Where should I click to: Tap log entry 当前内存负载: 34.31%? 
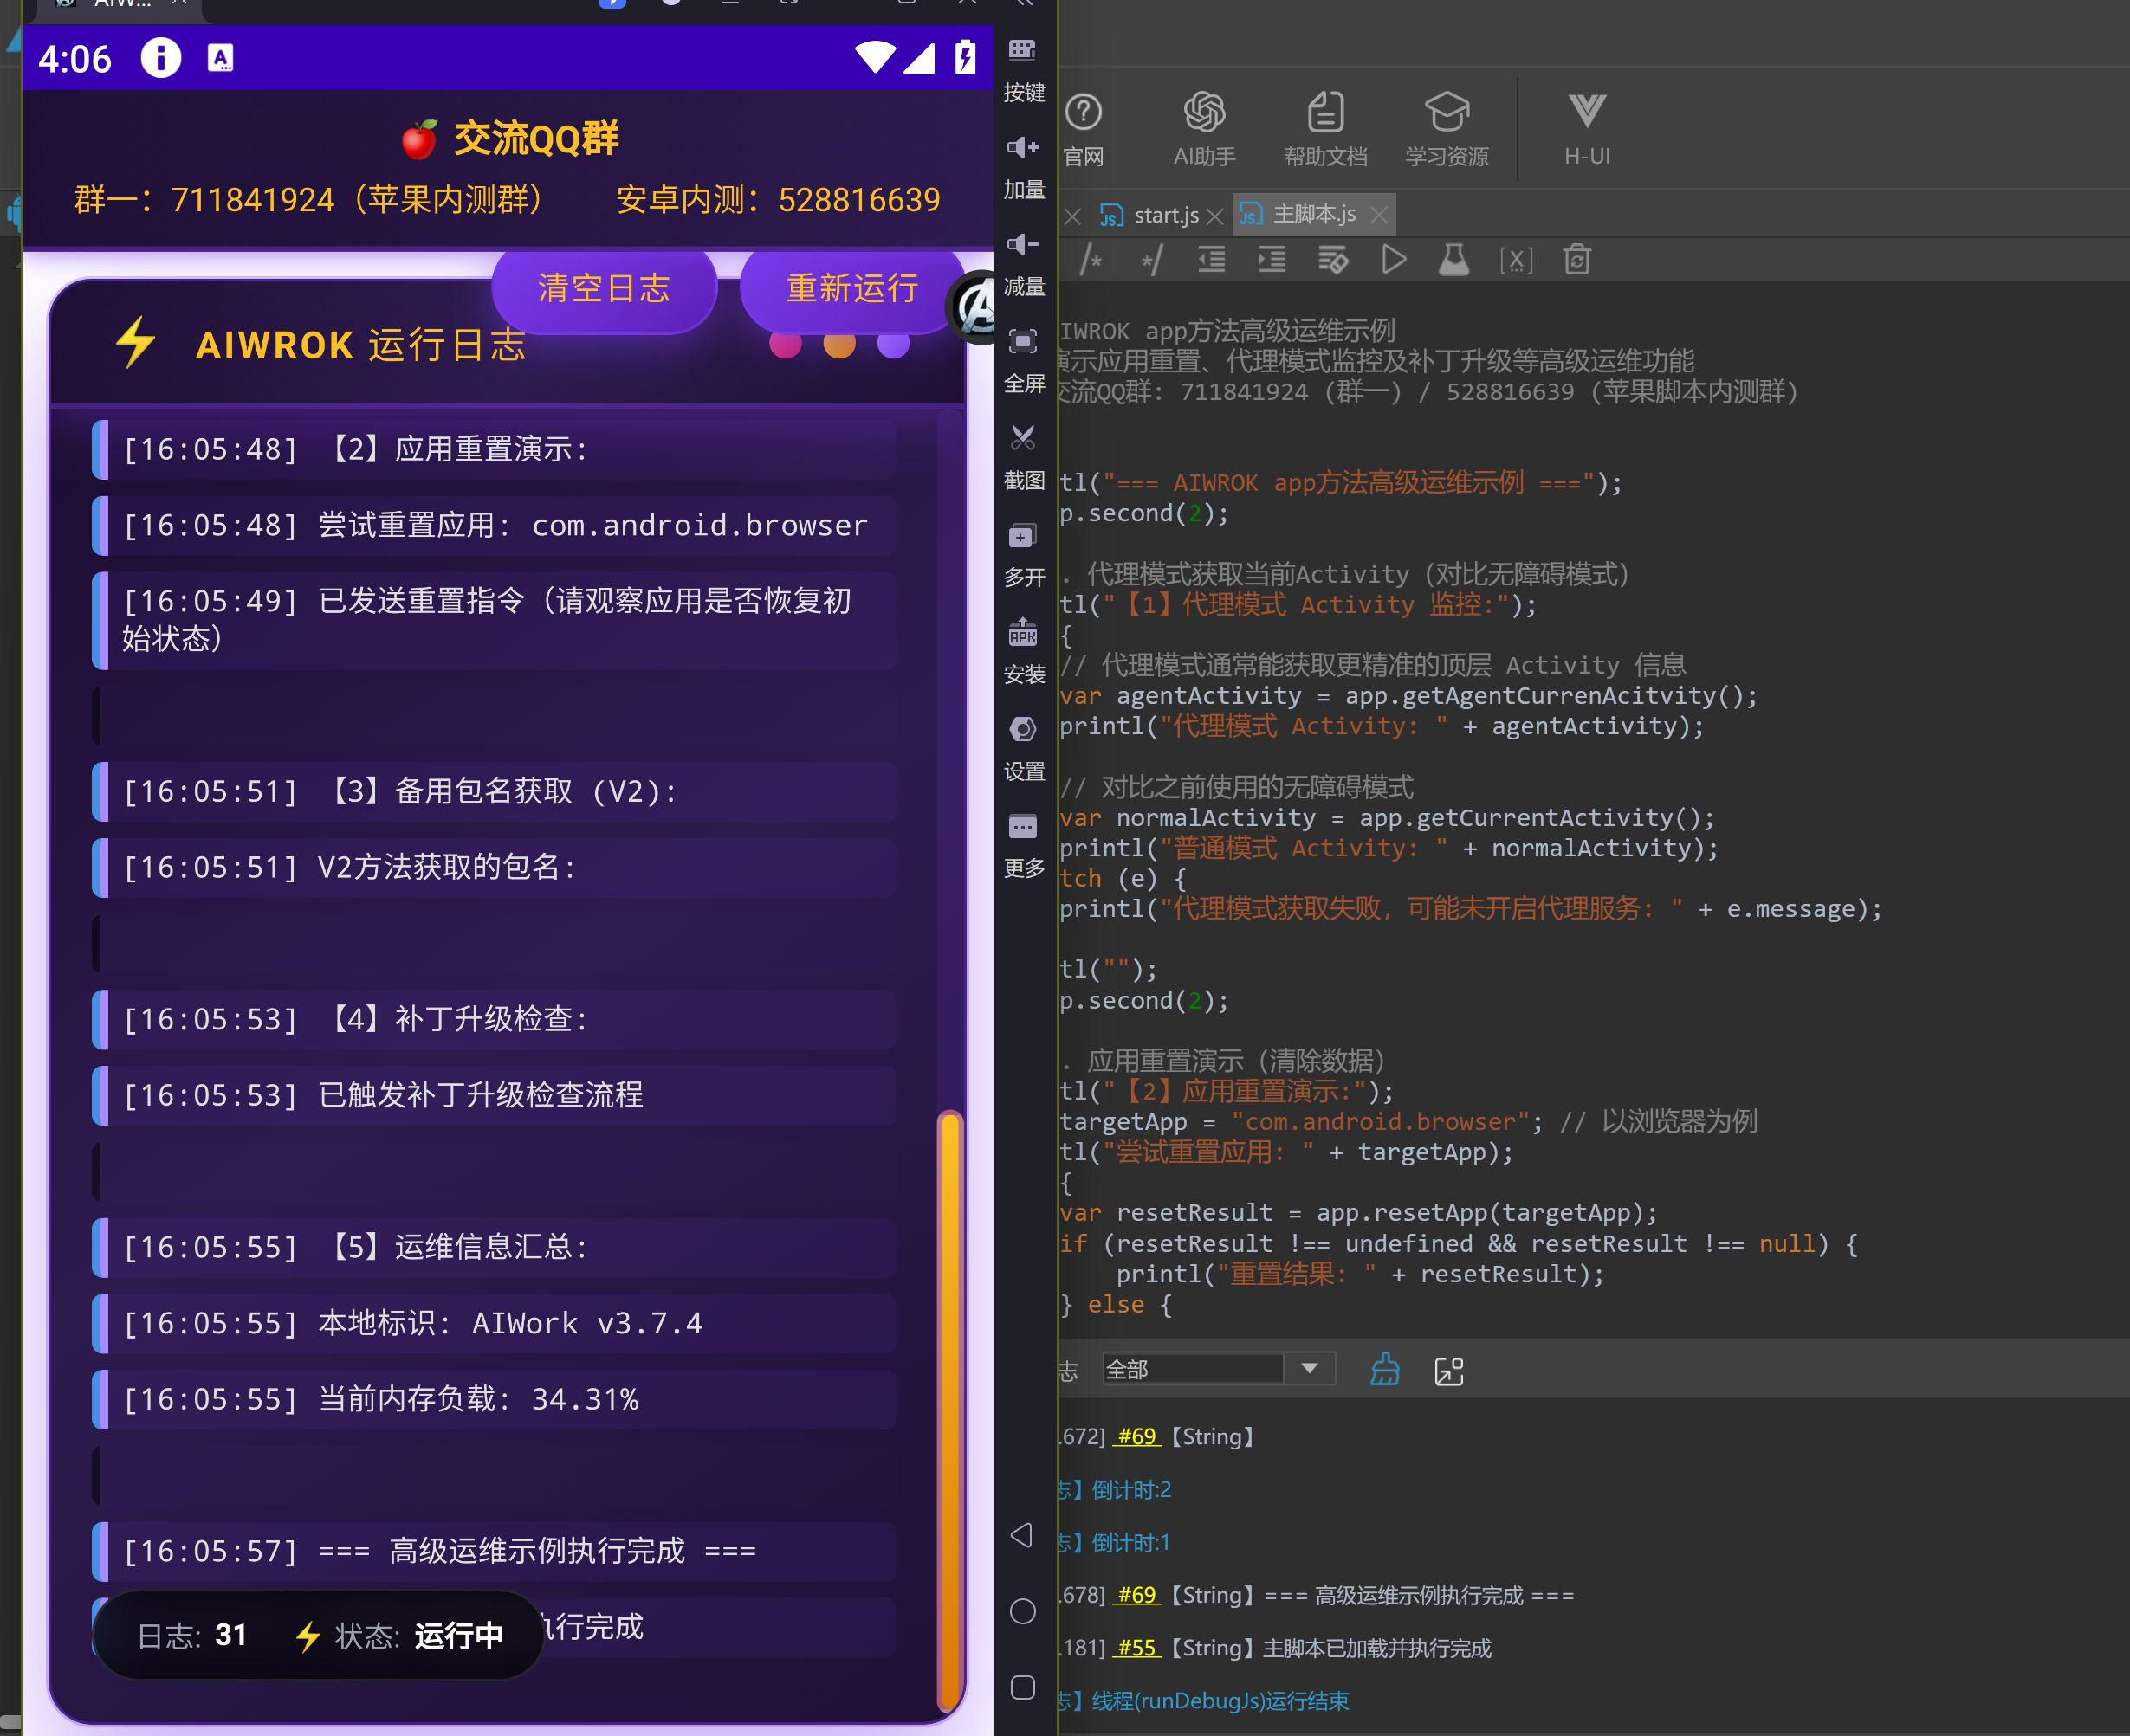(x=495, y=1399)
